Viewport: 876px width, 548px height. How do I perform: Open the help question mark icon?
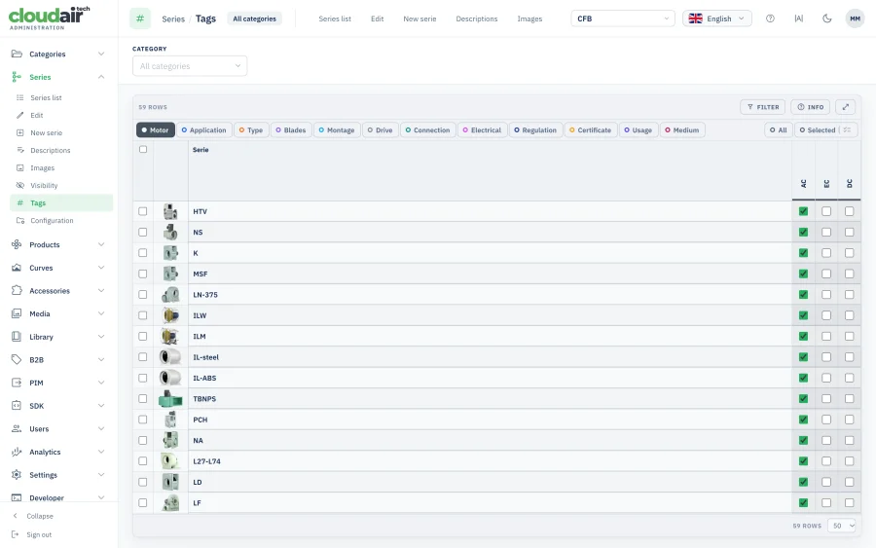770,18
